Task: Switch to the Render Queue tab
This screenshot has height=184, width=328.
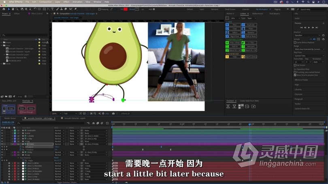Action: (10, 118)
